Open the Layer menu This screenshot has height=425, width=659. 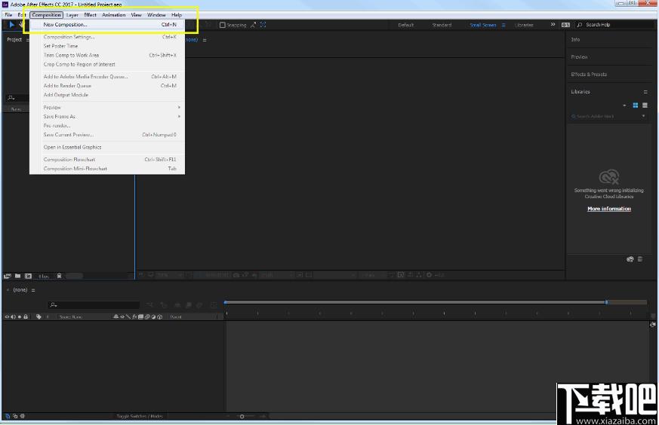[72, 14]
